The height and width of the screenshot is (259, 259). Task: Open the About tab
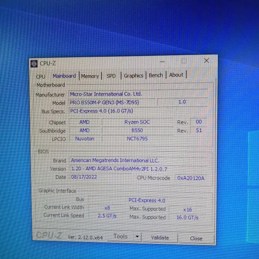pos(176,75)
